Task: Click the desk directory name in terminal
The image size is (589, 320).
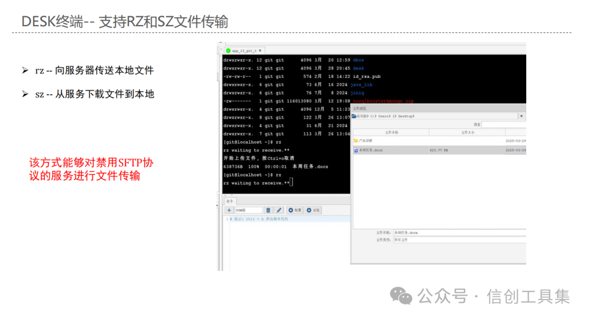Action: click(358, 68)
